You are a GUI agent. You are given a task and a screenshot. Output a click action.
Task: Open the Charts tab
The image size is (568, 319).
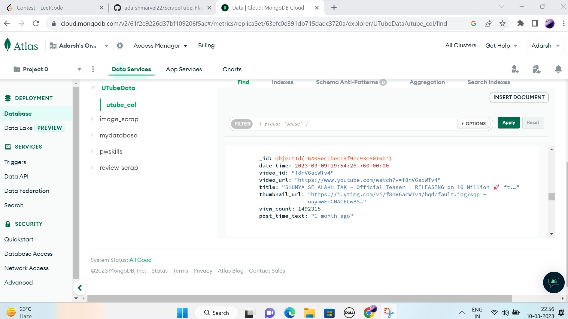(232, 69)
